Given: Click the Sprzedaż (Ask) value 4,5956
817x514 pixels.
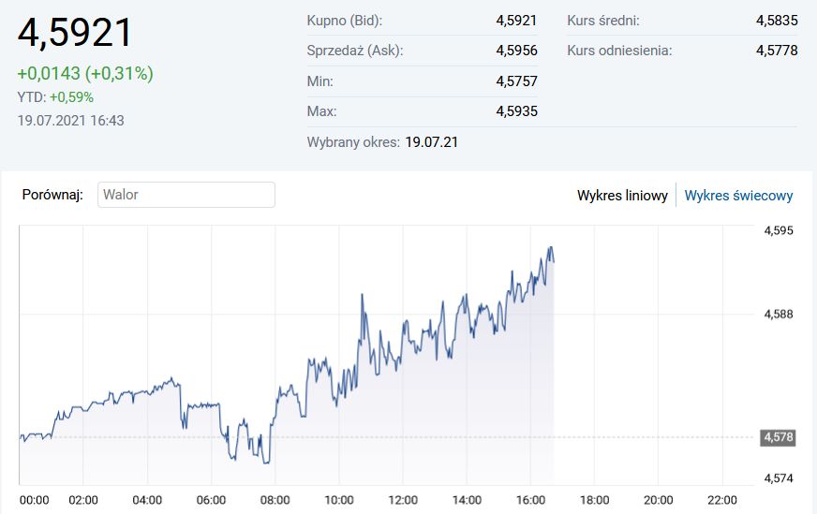Looking at the screenshot, I should coord(516,51).
